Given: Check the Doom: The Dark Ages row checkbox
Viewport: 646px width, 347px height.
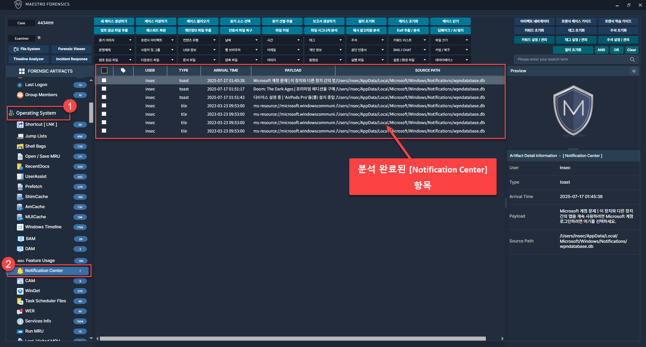Looking at the screenshot, I should click(104, 89).
